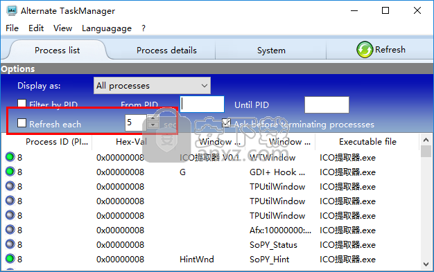434x272 pixels.
Task: Open the Languagage menu
Action: pyautogui.click(x=107, y=28)
